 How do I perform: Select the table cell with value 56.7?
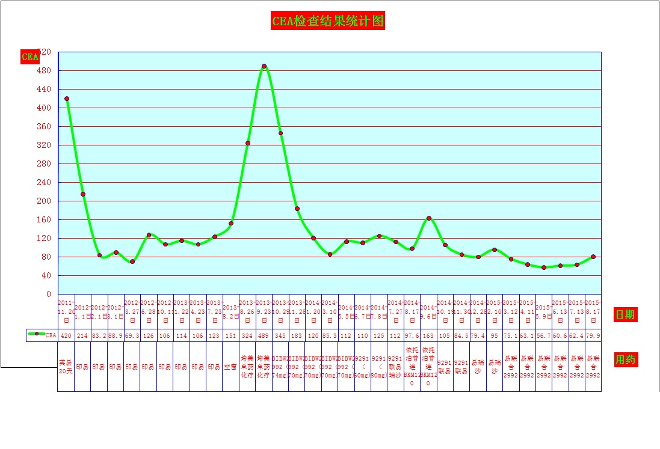pyautogui.click(x=543, y=335)
